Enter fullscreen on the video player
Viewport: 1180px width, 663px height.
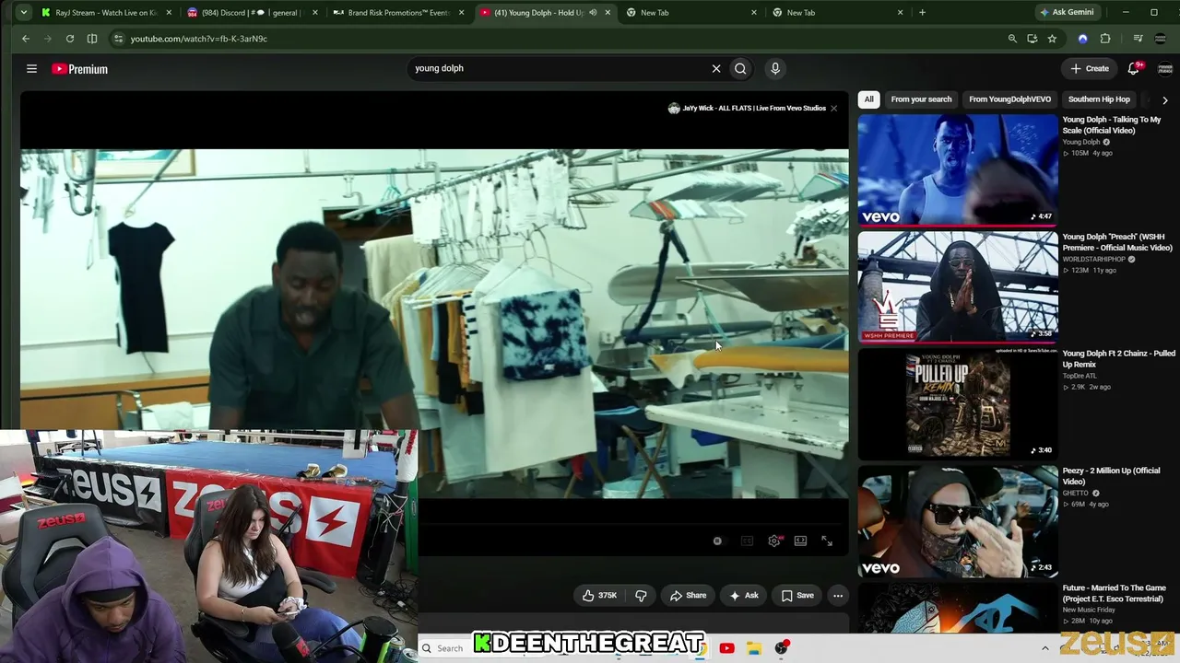coord(827,541)
